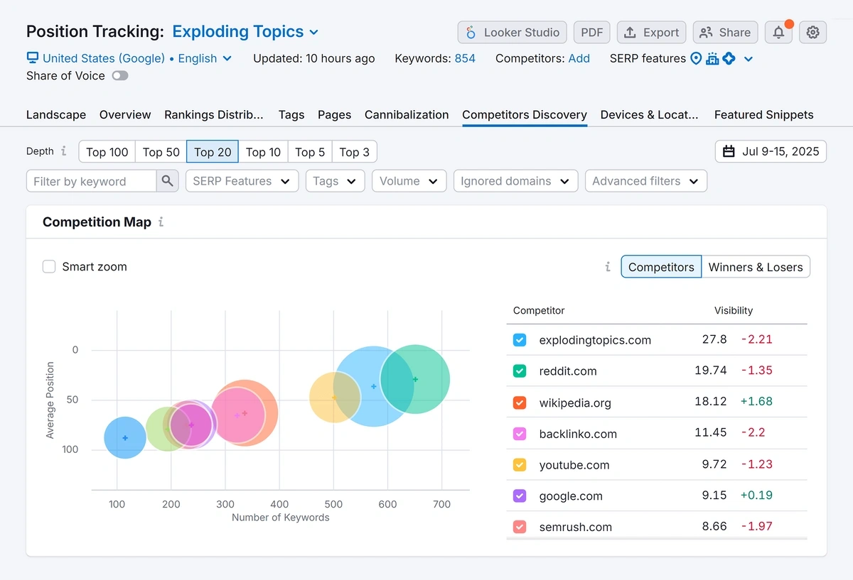Select Top 50 depth
853x580 pixels.
(161, 151)
